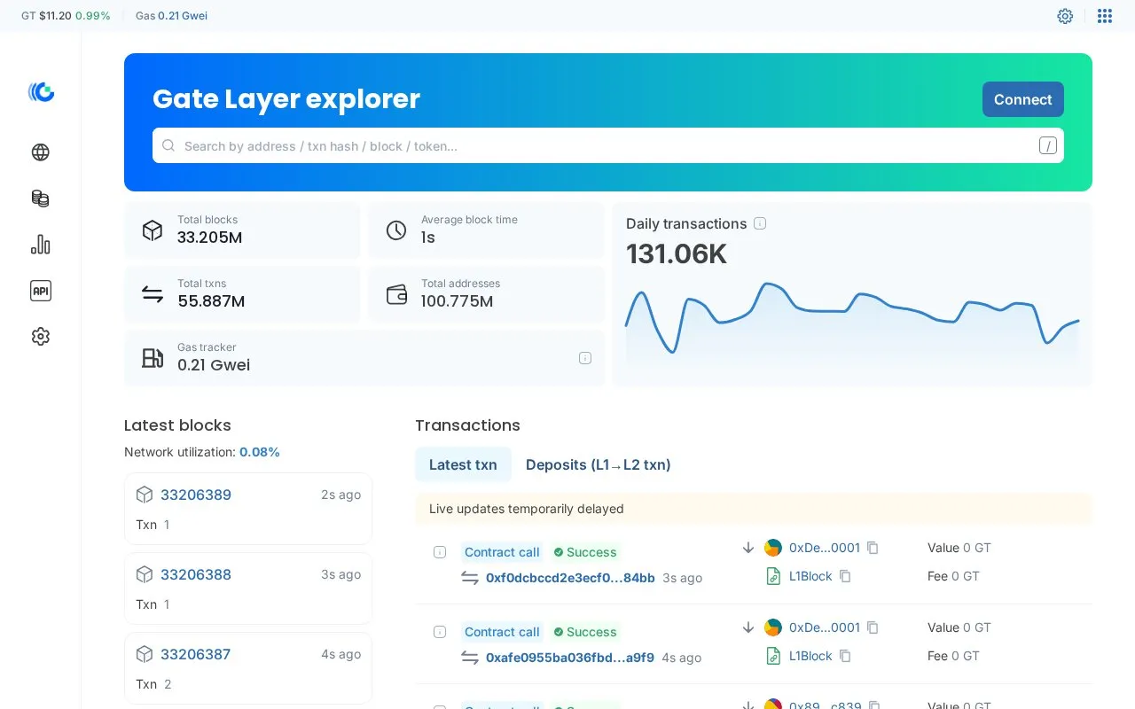Open transaction 0xf0dcbccd2e3ecf0...84bb
This screenshot has width=1135, height=709.
click(570, 578)
